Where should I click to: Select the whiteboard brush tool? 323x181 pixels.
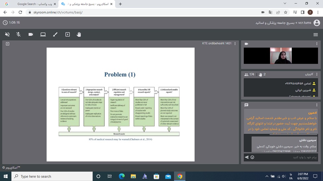(55, 34)
